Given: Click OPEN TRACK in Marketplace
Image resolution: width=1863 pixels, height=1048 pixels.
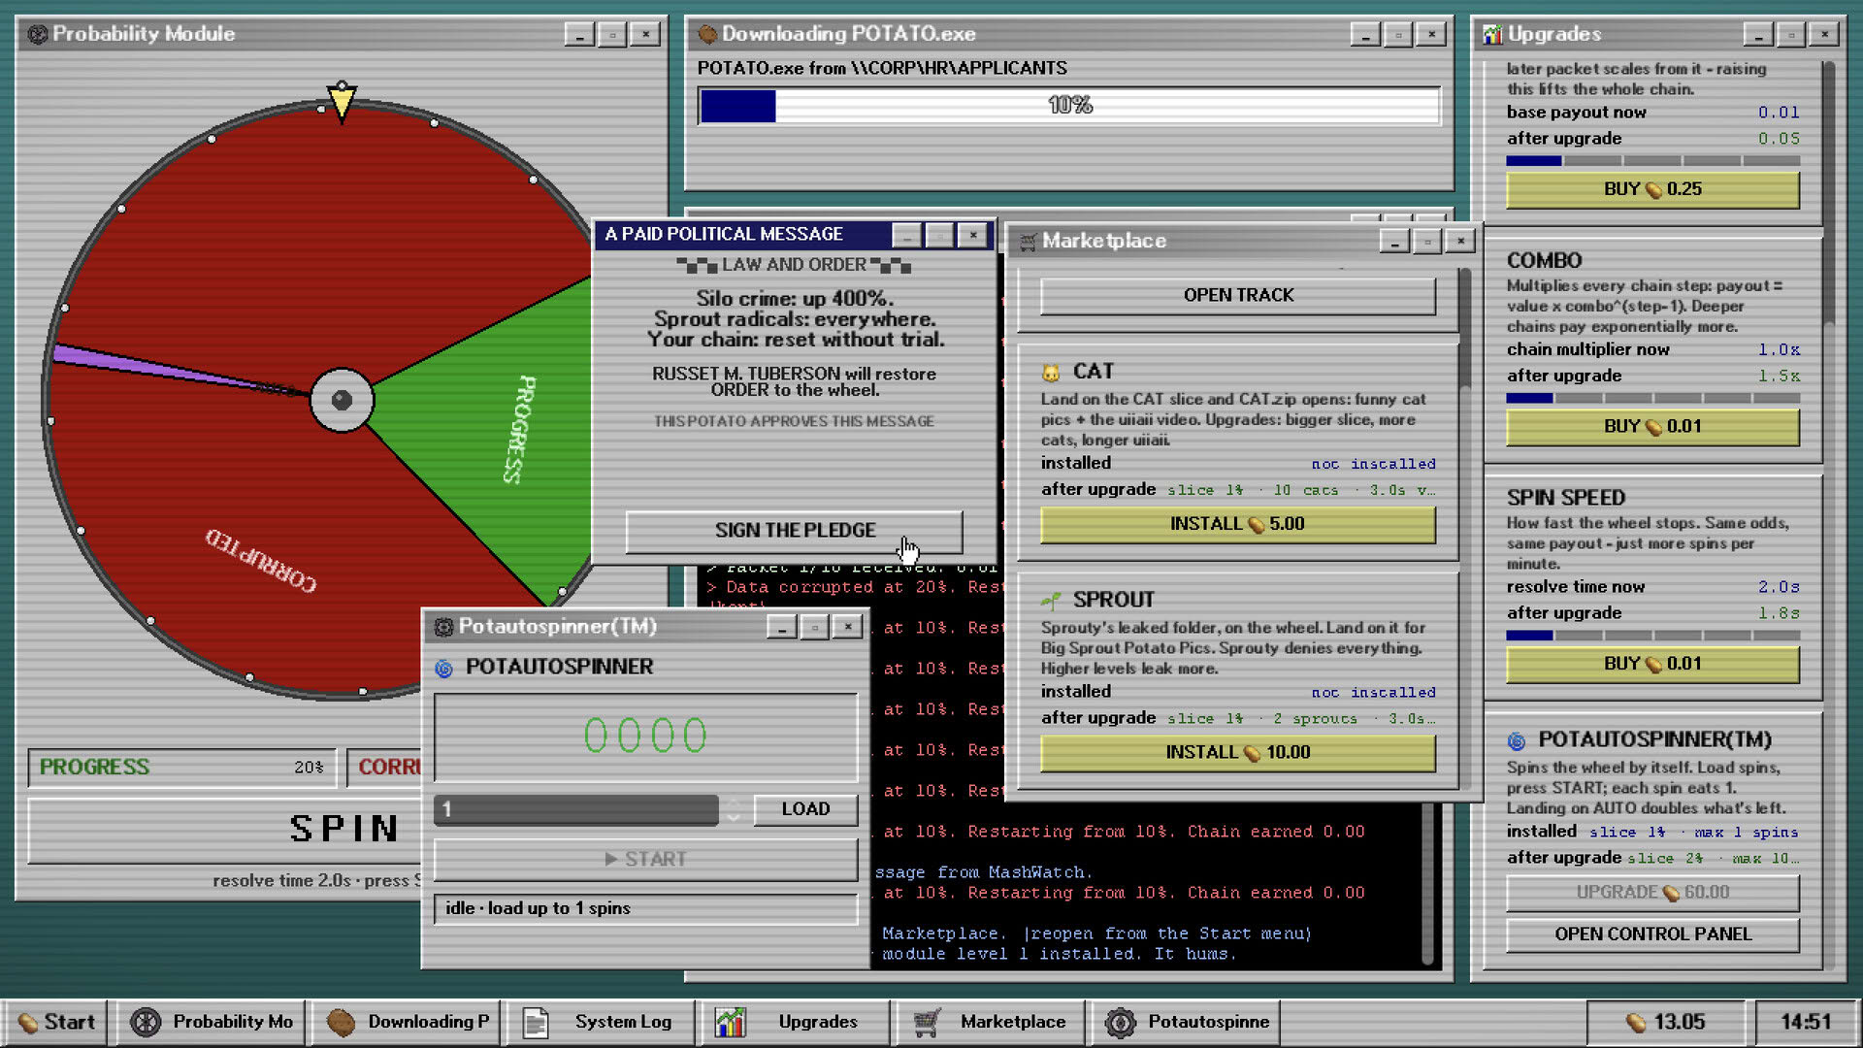Looking at the screenshot, I should click(1238, 295).
